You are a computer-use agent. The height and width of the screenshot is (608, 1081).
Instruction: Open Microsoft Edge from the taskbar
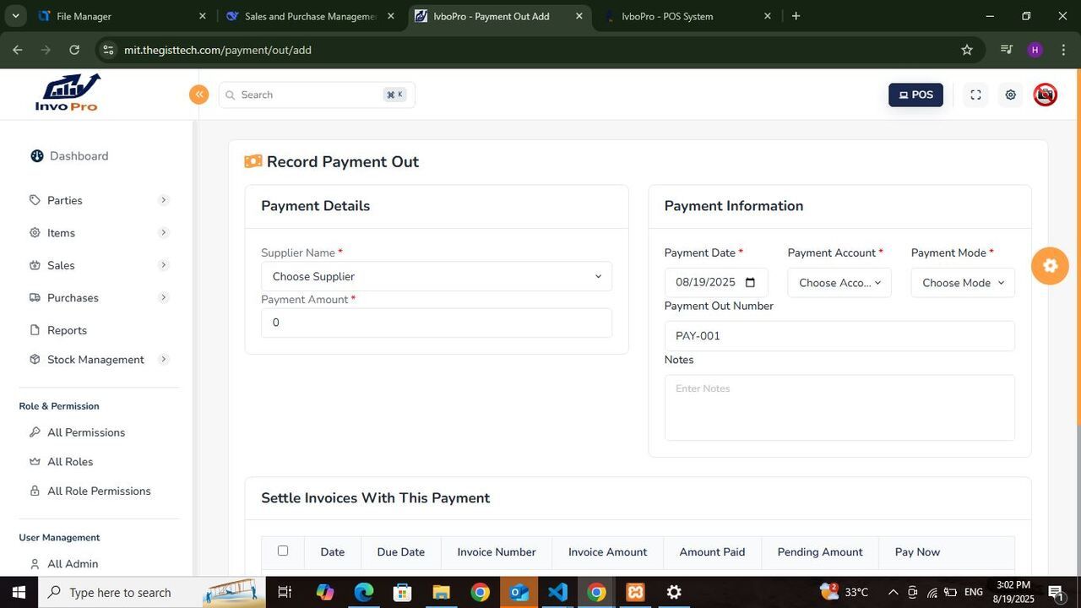[363, 592]
